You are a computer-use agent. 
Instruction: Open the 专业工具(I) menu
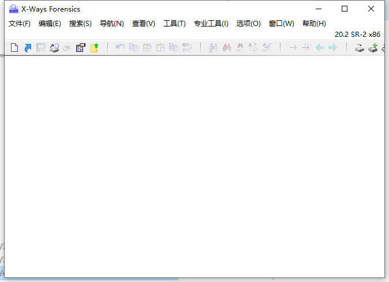[x=211, y=24]
